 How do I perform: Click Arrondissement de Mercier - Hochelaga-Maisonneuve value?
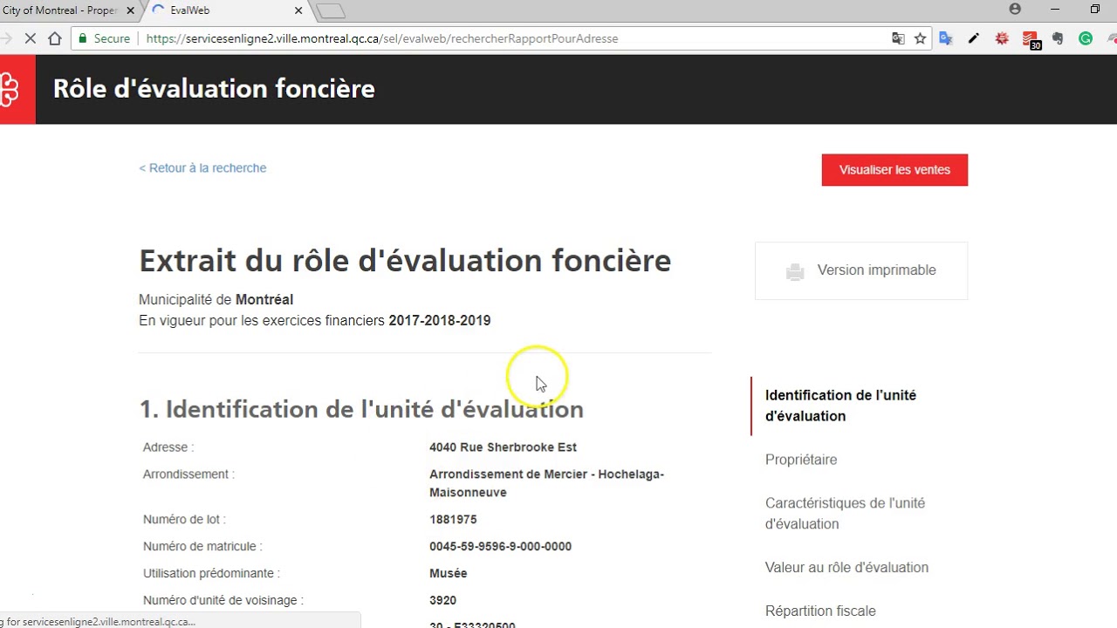546,483
